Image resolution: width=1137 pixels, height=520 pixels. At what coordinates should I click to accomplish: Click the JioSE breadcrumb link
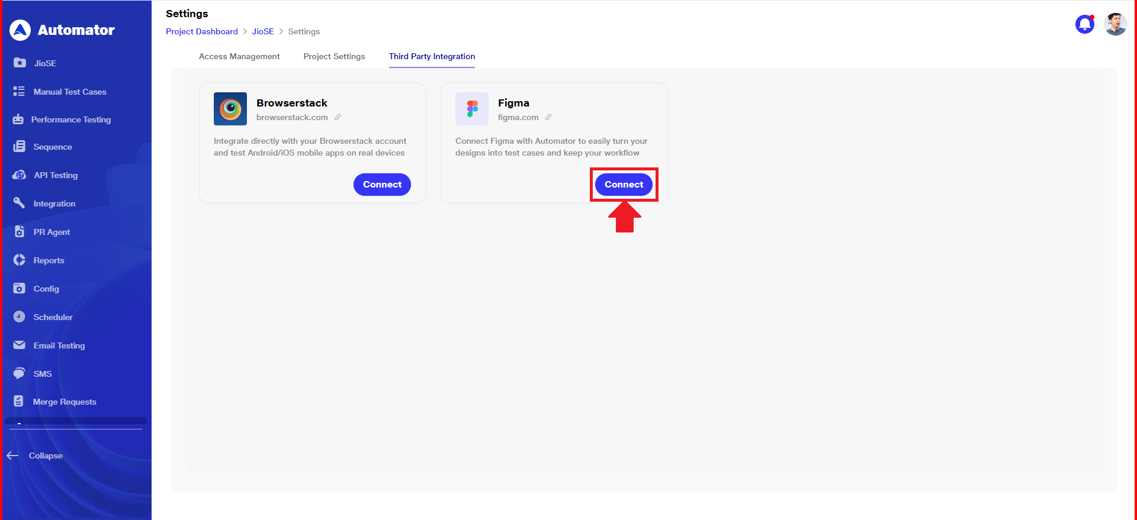[263, 31]
